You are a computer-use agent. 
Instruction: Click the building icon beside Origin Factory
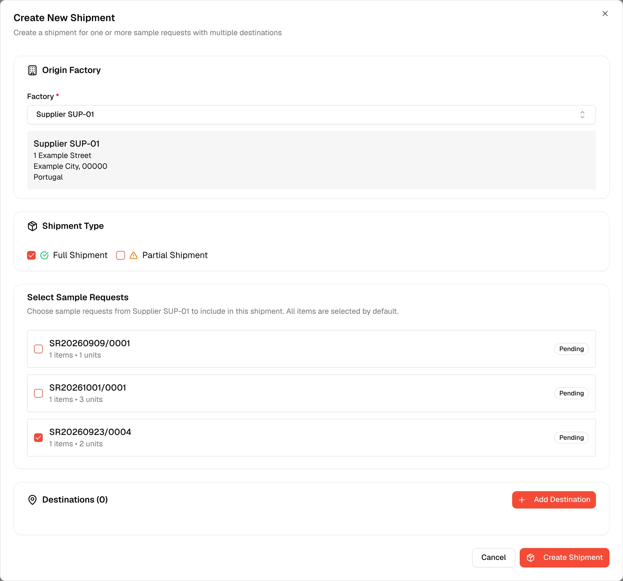coord(32,70)
